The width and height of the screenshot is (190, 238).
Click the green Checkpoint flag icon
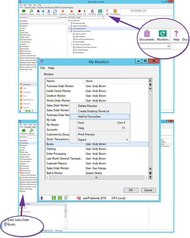click(x=24, y=11)
